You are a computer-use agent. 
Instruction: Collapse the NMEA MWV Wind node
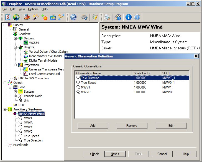[10, 114]
